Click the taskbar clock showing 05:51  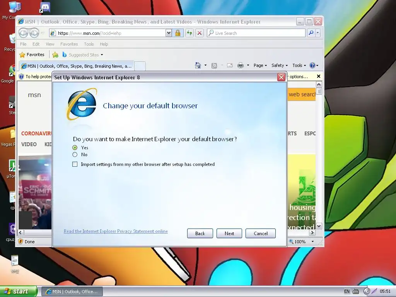[x=385, y=292]
